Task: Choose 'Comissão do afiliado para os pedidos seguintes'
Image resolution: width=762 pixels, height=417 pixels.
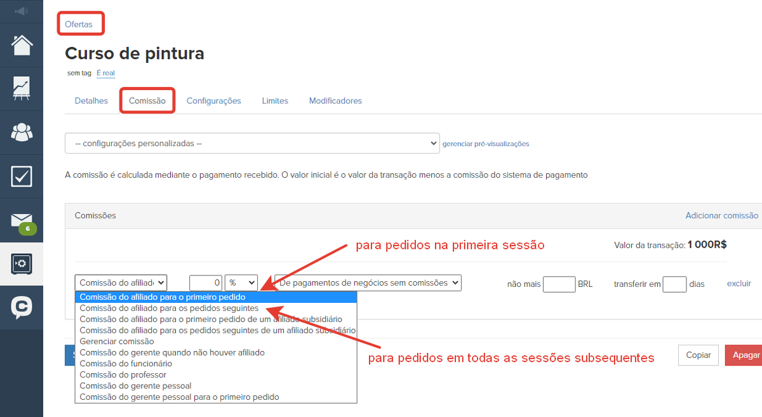Action: 169,308
